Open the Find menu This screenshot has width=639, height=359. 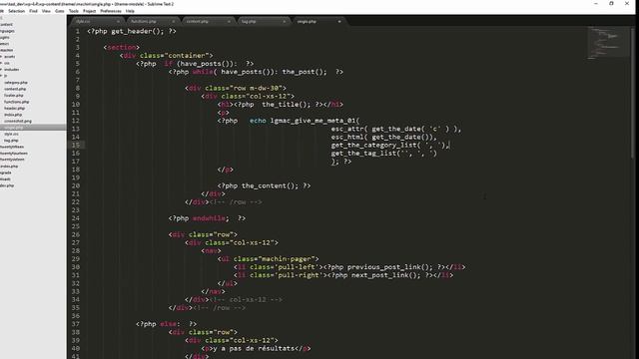33,11
